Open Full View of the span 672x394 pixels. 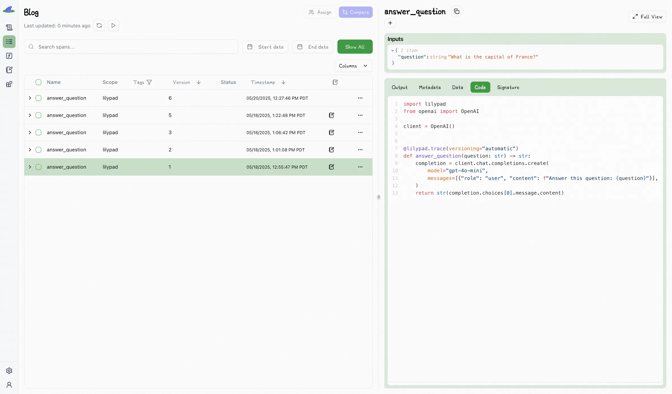647,17
